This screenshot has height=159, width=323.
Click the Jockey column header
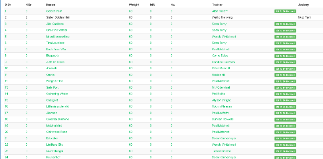point(304,4)
